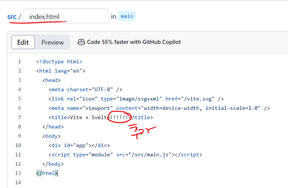This screenshot has width=288, height=188.
Task: Switch to the Edit tab
Action: (23, 42)
